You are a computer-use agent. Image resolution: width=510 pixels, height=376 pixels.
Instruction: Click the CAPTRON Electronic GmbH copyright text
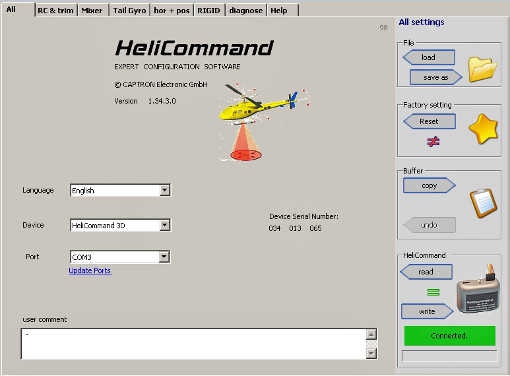pyautogui.click(x=161, y=84)
